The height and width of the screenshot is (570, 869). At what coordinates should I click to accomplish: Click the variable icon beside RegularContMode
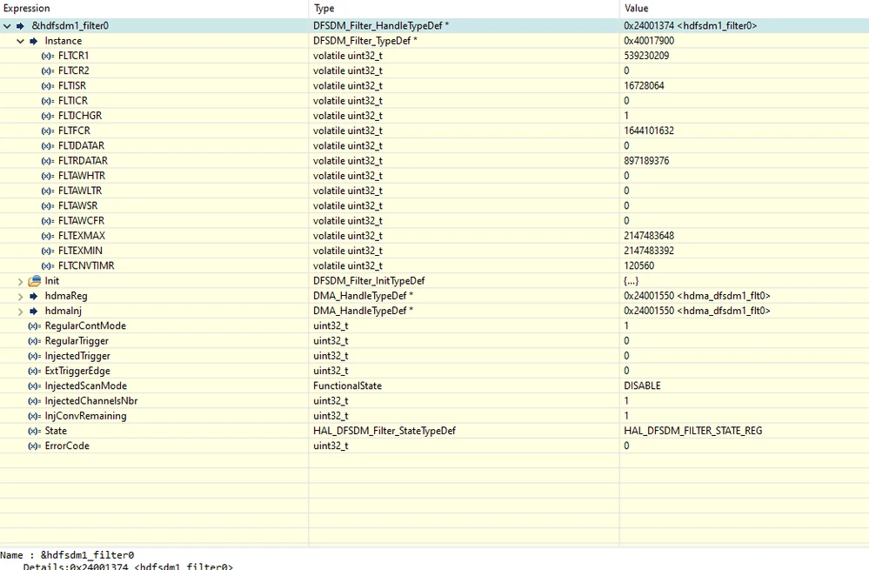click(35, 326)
